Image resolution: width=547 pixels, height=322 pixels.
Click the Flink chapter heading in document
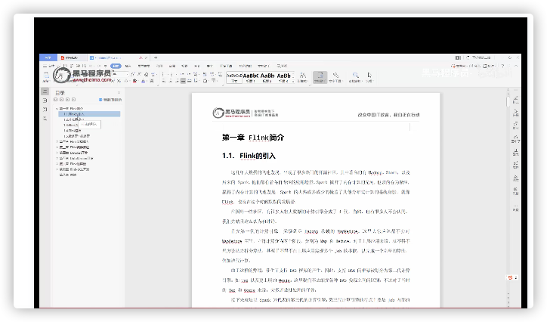click(x=253, y=138)
